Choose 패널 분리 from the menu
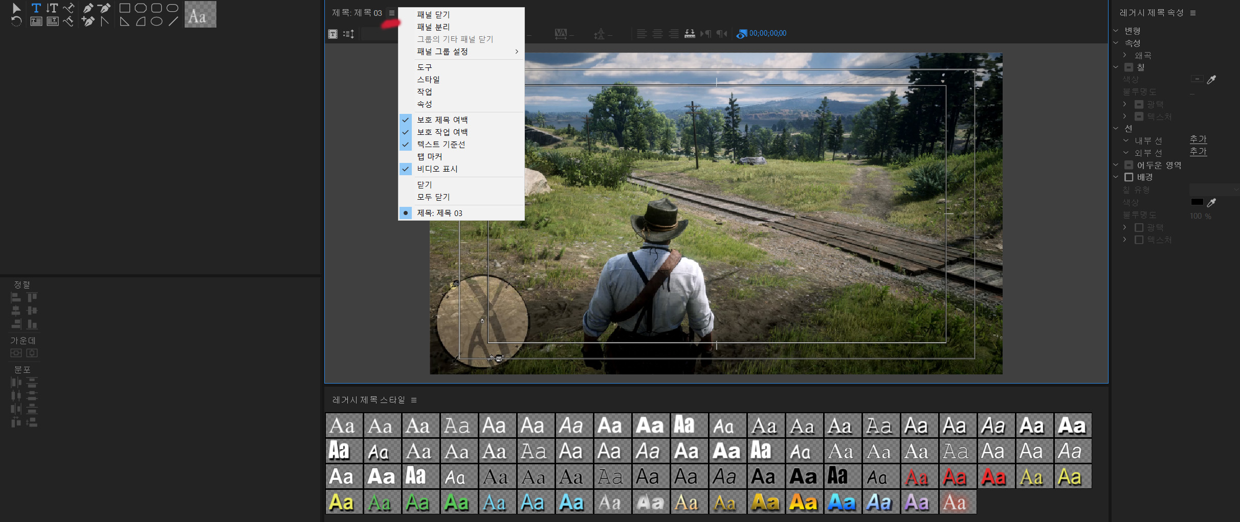This screenshot has width=1240, height=522. (461, 27)
